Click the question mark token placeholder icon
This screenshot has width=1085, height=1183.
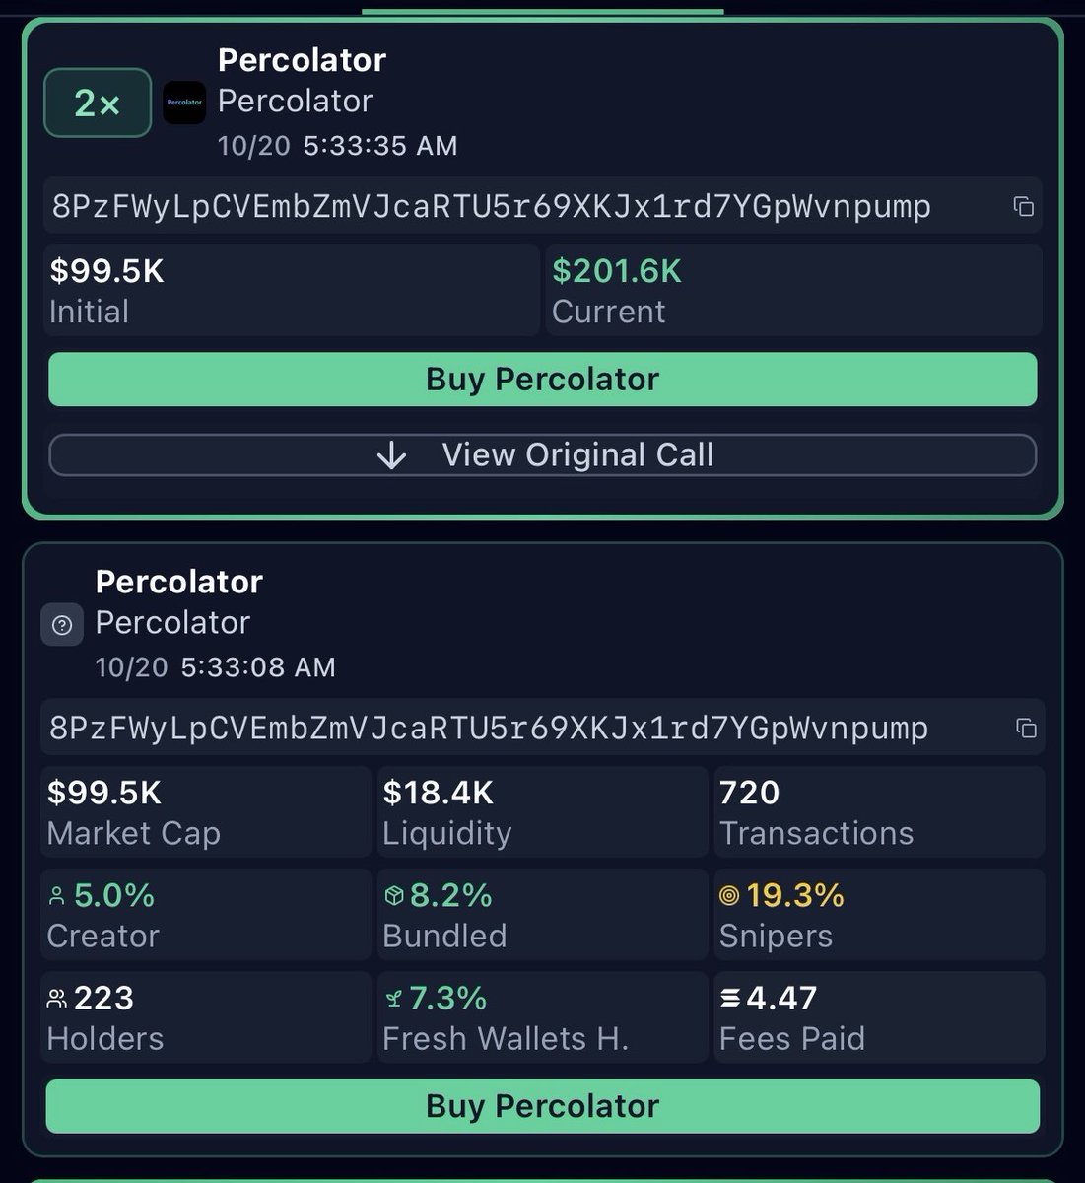(x=62, y=625)
